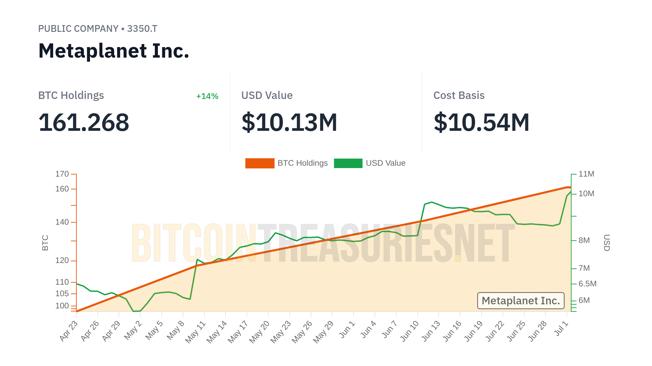This screenshot has height=366, width=652.
Task: Click the +14% change indicator
Action: [x=207, y=96]
